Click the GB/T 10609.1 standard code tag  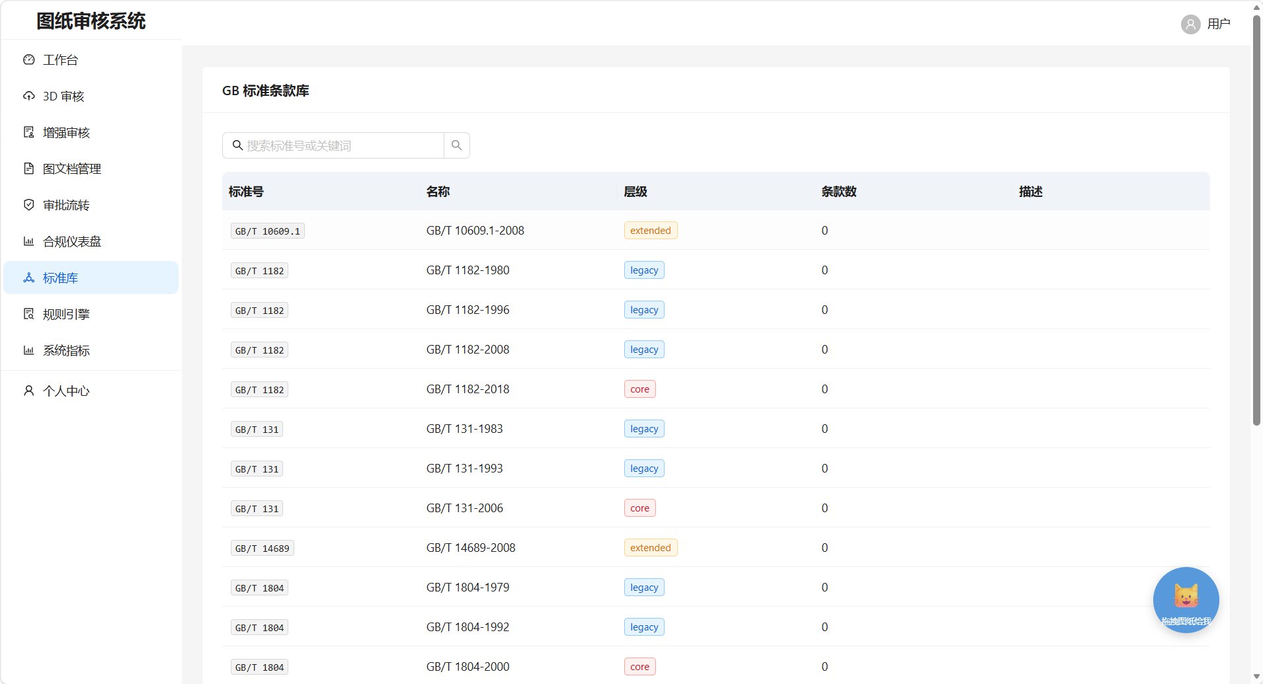click(x=268, y=231)
